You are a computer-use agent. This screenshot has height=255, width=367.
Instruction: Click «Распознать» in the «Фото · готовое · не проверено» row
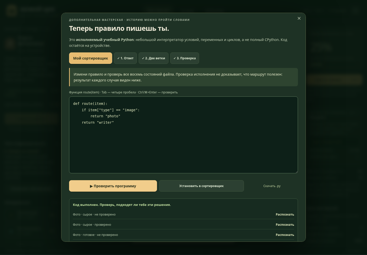[x=285, y=235]
